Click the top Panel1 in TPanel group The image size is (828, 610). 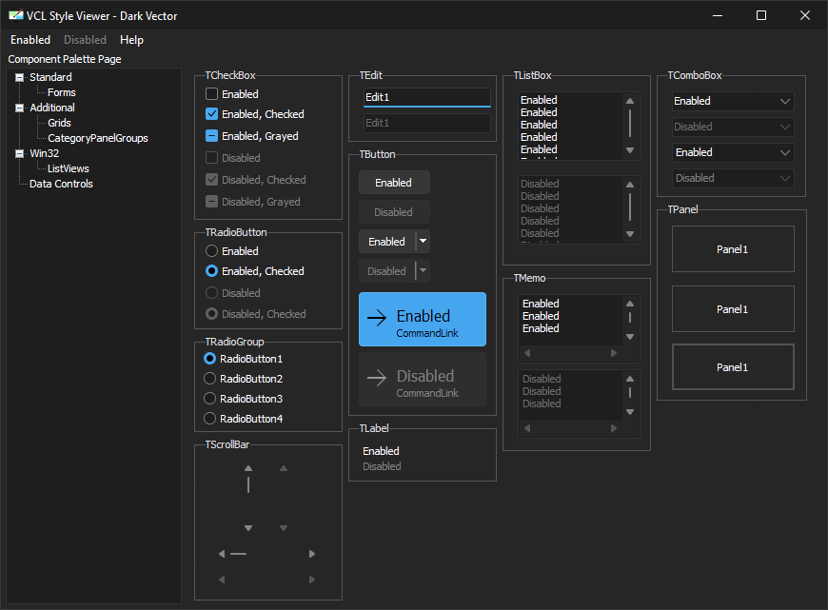(x=733, y=248)
